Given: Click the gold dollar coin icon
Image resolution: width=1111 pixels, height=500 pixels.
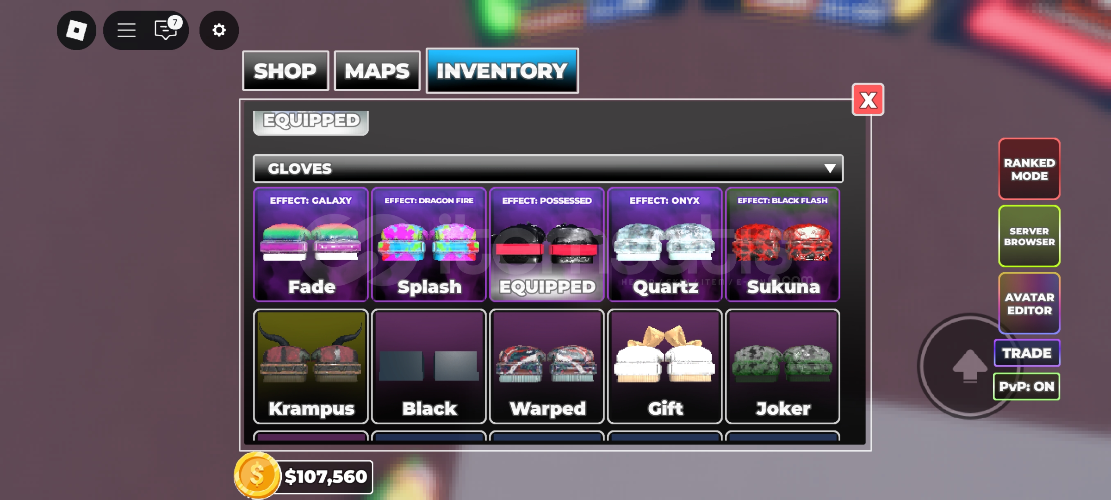Looking at the screenshot, I should point(257,475).
